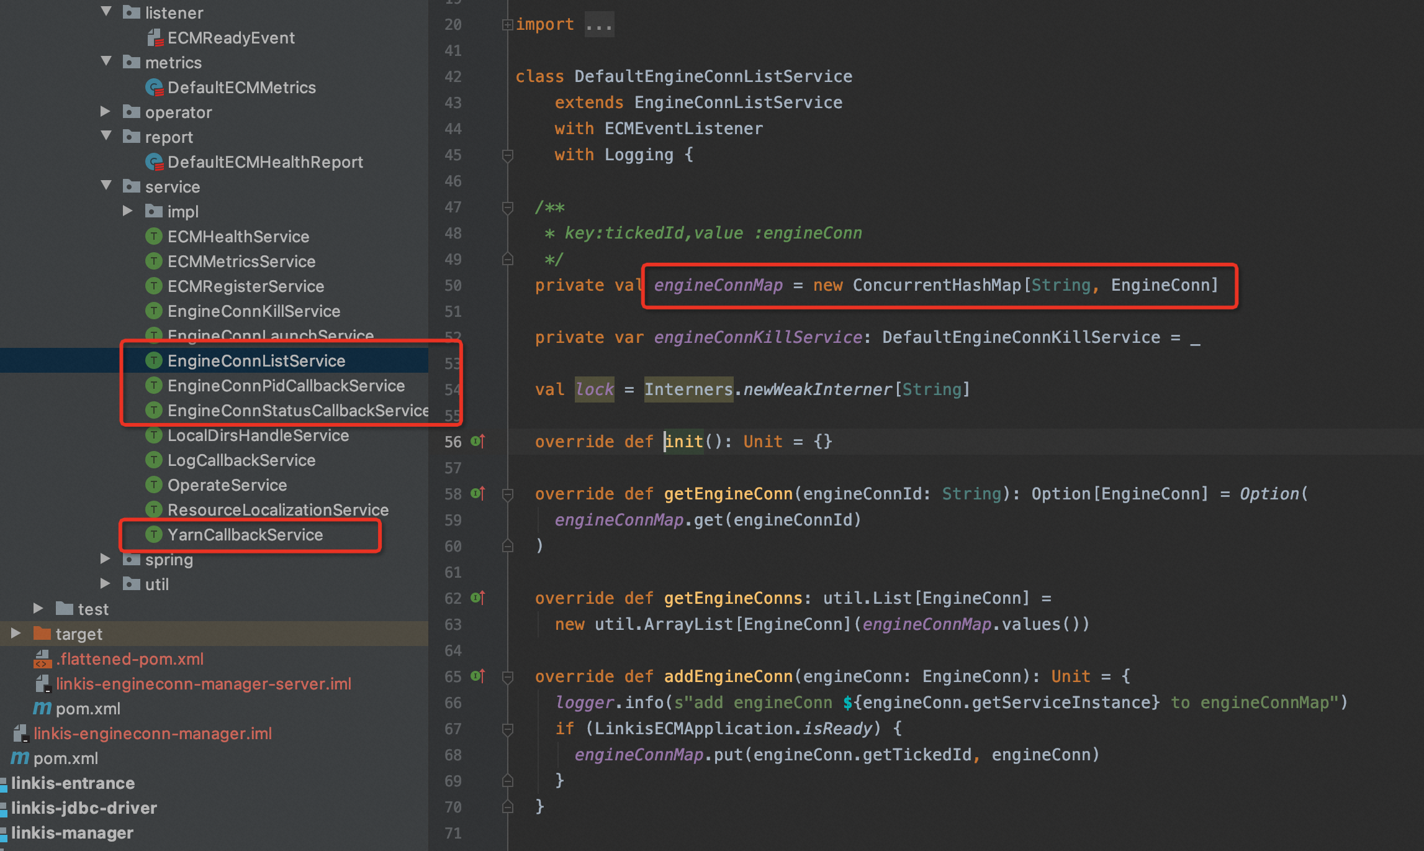
Task: Collapse the service folder
Action: pyautogui.click(x=106, y=186)
